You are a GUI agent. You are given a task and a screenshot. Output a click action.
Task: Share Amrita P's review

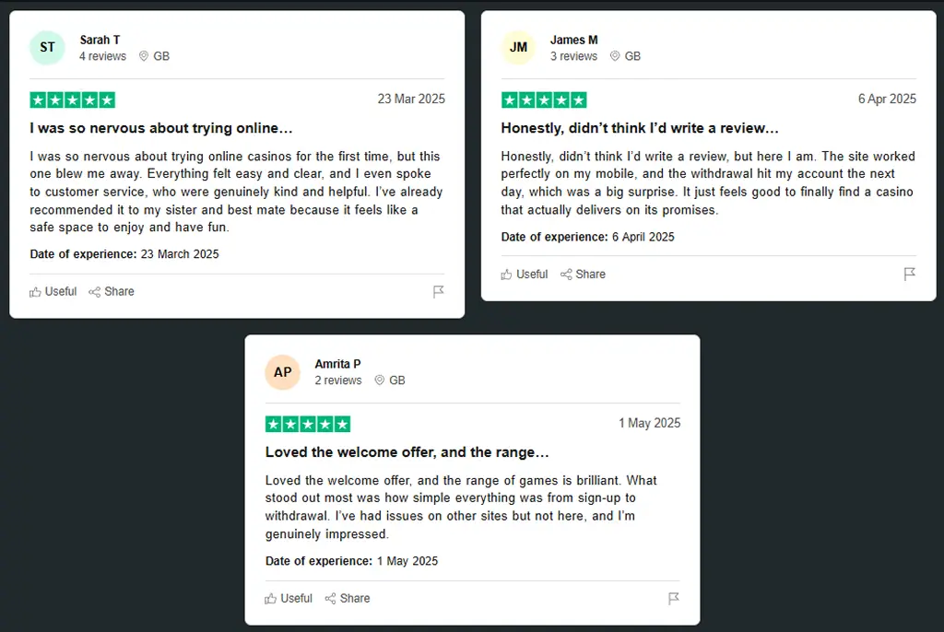[348, 598]
